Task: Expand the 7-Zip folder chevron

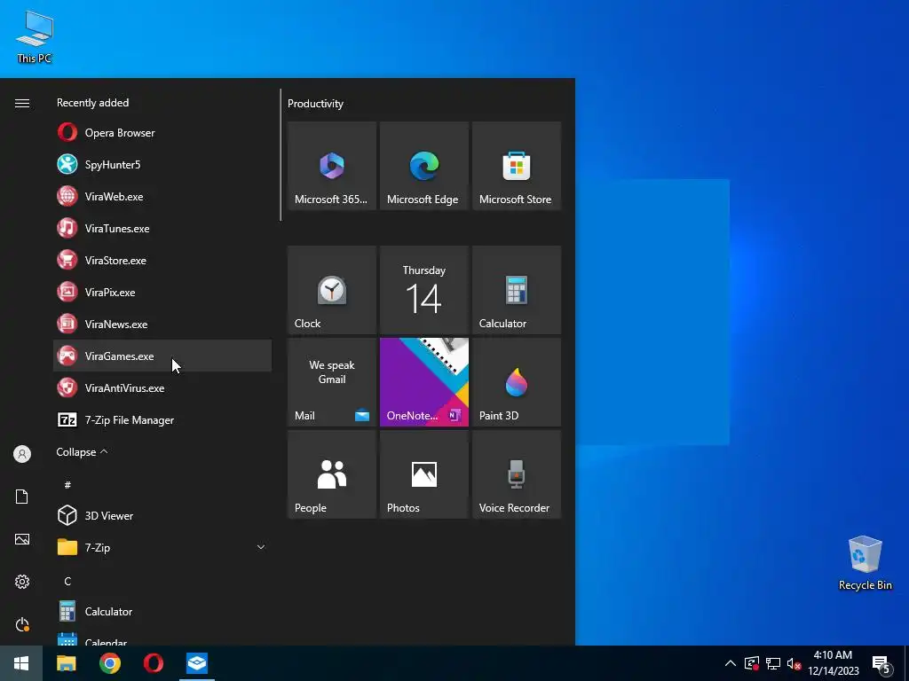Action: click(261, 547)
